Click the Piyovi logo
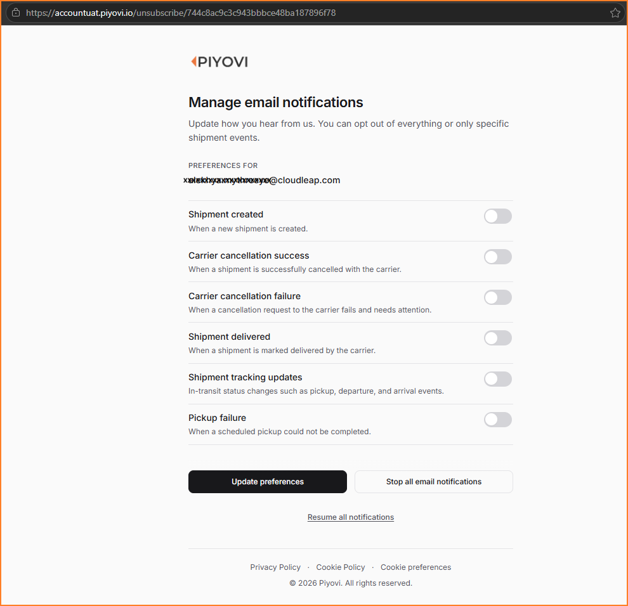This screenshot has width=628, height=606. pyautogui.click(x=219, y=61)
